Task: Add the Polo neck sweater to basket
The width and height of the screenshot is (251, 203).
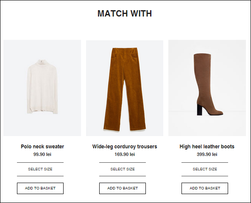Action: pyautogui.click(x=40, y=188)
